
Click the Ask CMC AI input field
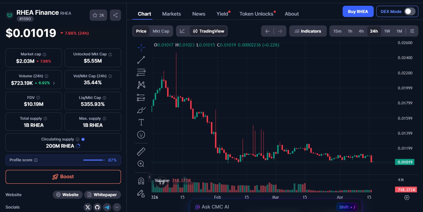274,207
